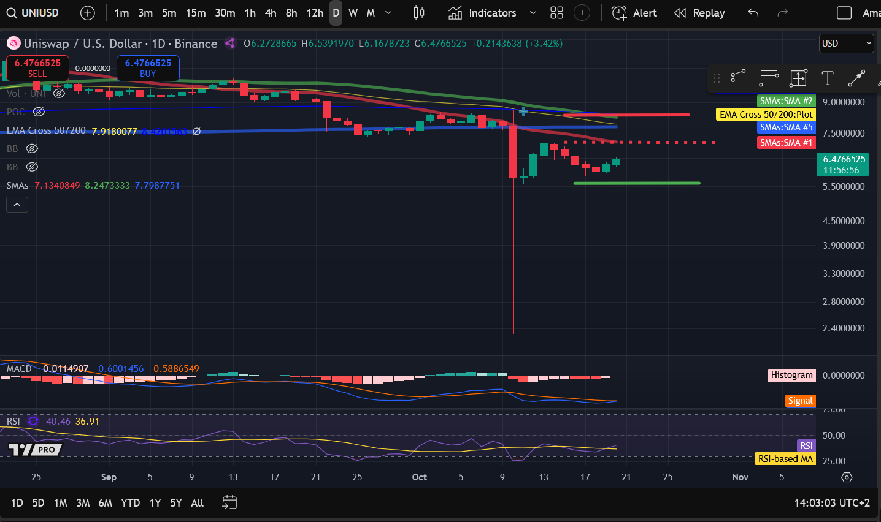Create a new price alert
This screenshot has height=522, width=881.
click(634, 13)
